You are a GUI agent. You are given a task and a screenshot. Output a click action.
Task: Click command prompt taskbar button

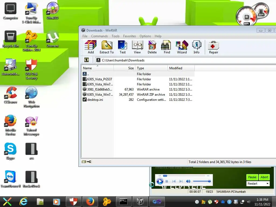pyautogui.click(x=123, y=202)
